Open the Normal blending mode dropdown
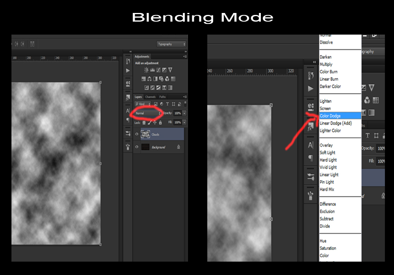The width and height of the screenshot is (394, 275). [x=148, y=113]
